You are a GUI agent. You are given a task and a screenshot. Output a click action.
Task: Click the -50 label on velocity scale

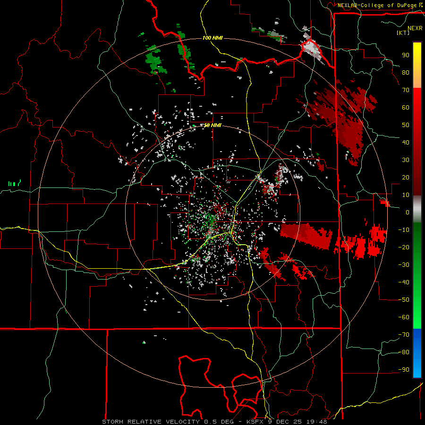(404, 300)
